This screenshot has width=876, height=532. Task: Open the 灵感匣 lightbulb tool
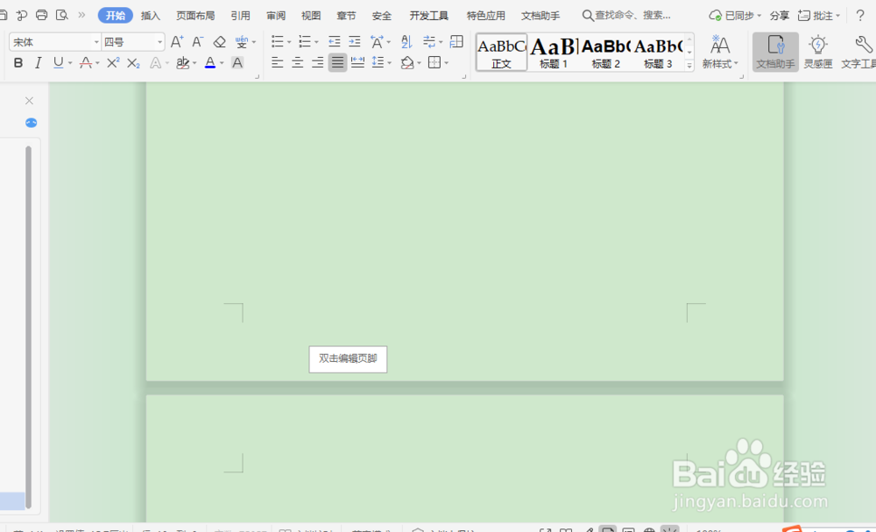point(818,52)
